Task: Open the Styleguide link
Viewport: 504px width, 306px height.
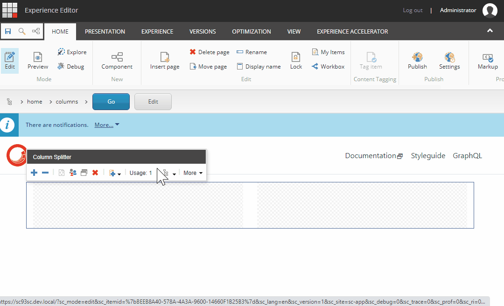Action: click(x=428, y=156)
